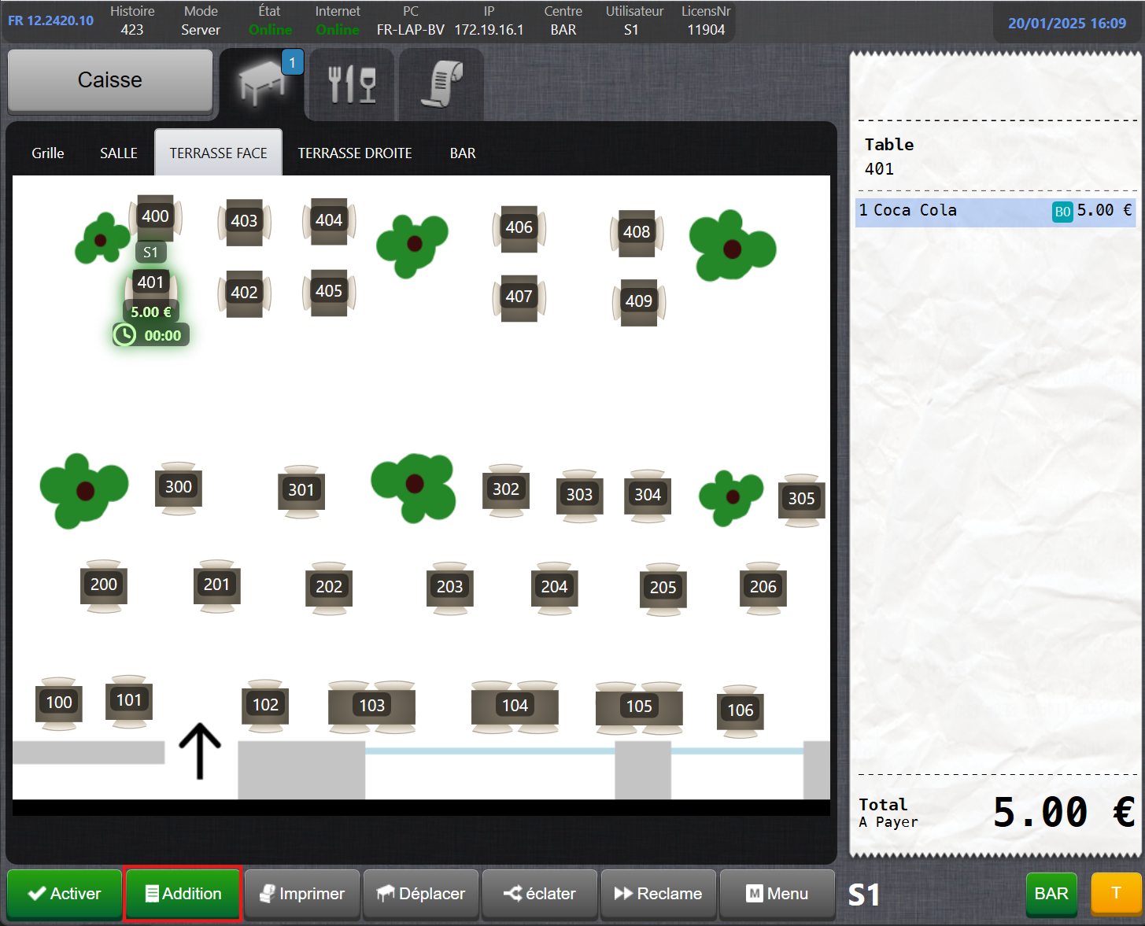Switch to the SALLE tab

tap(119, 153)
